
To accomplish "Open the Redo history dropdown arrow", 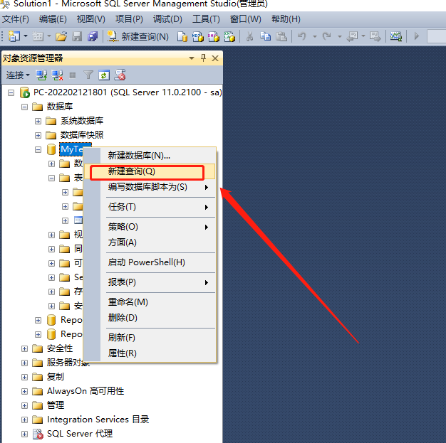I will pyautogui.click(x=340, y=36).
